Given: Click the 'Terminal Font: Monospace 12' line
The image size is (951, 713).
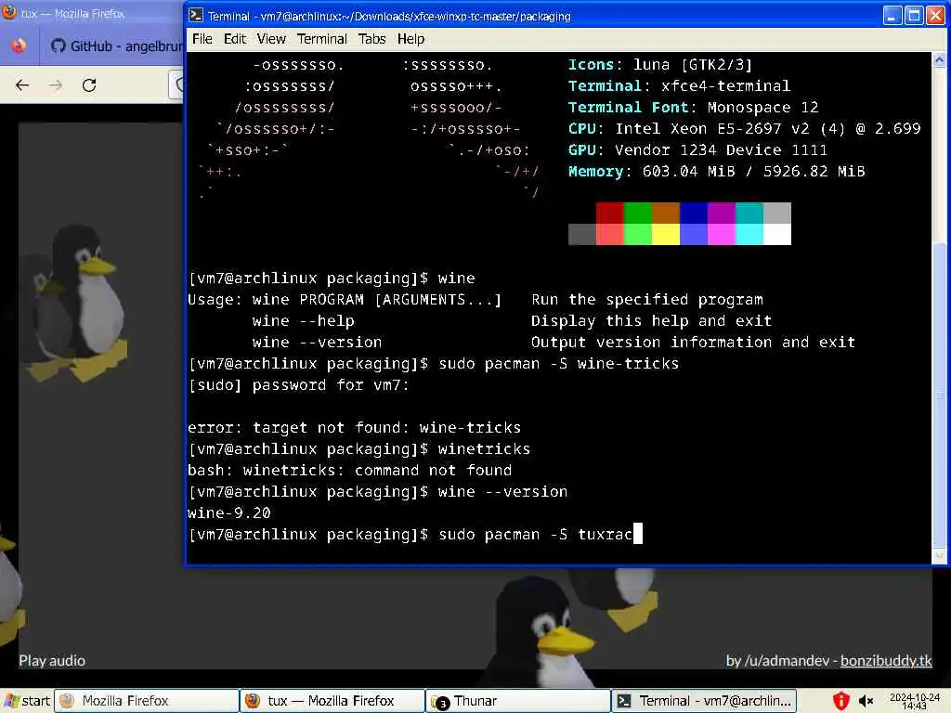Looking at the screenshot, I should click(693, 108).
